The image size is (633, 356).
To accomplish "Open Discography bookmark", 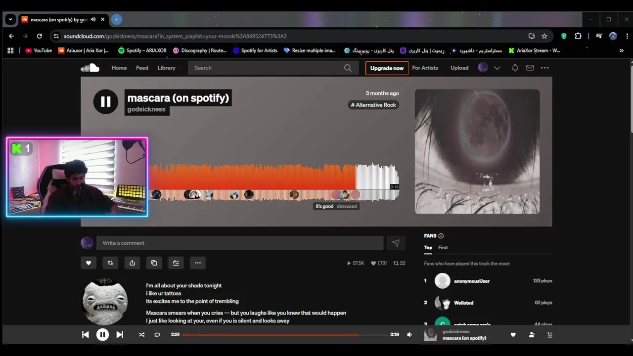I will click(199, 50).
